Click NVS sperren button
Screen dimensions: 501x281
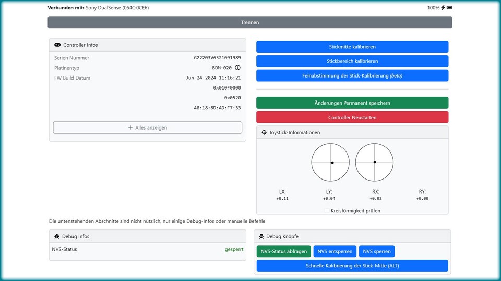377,251
